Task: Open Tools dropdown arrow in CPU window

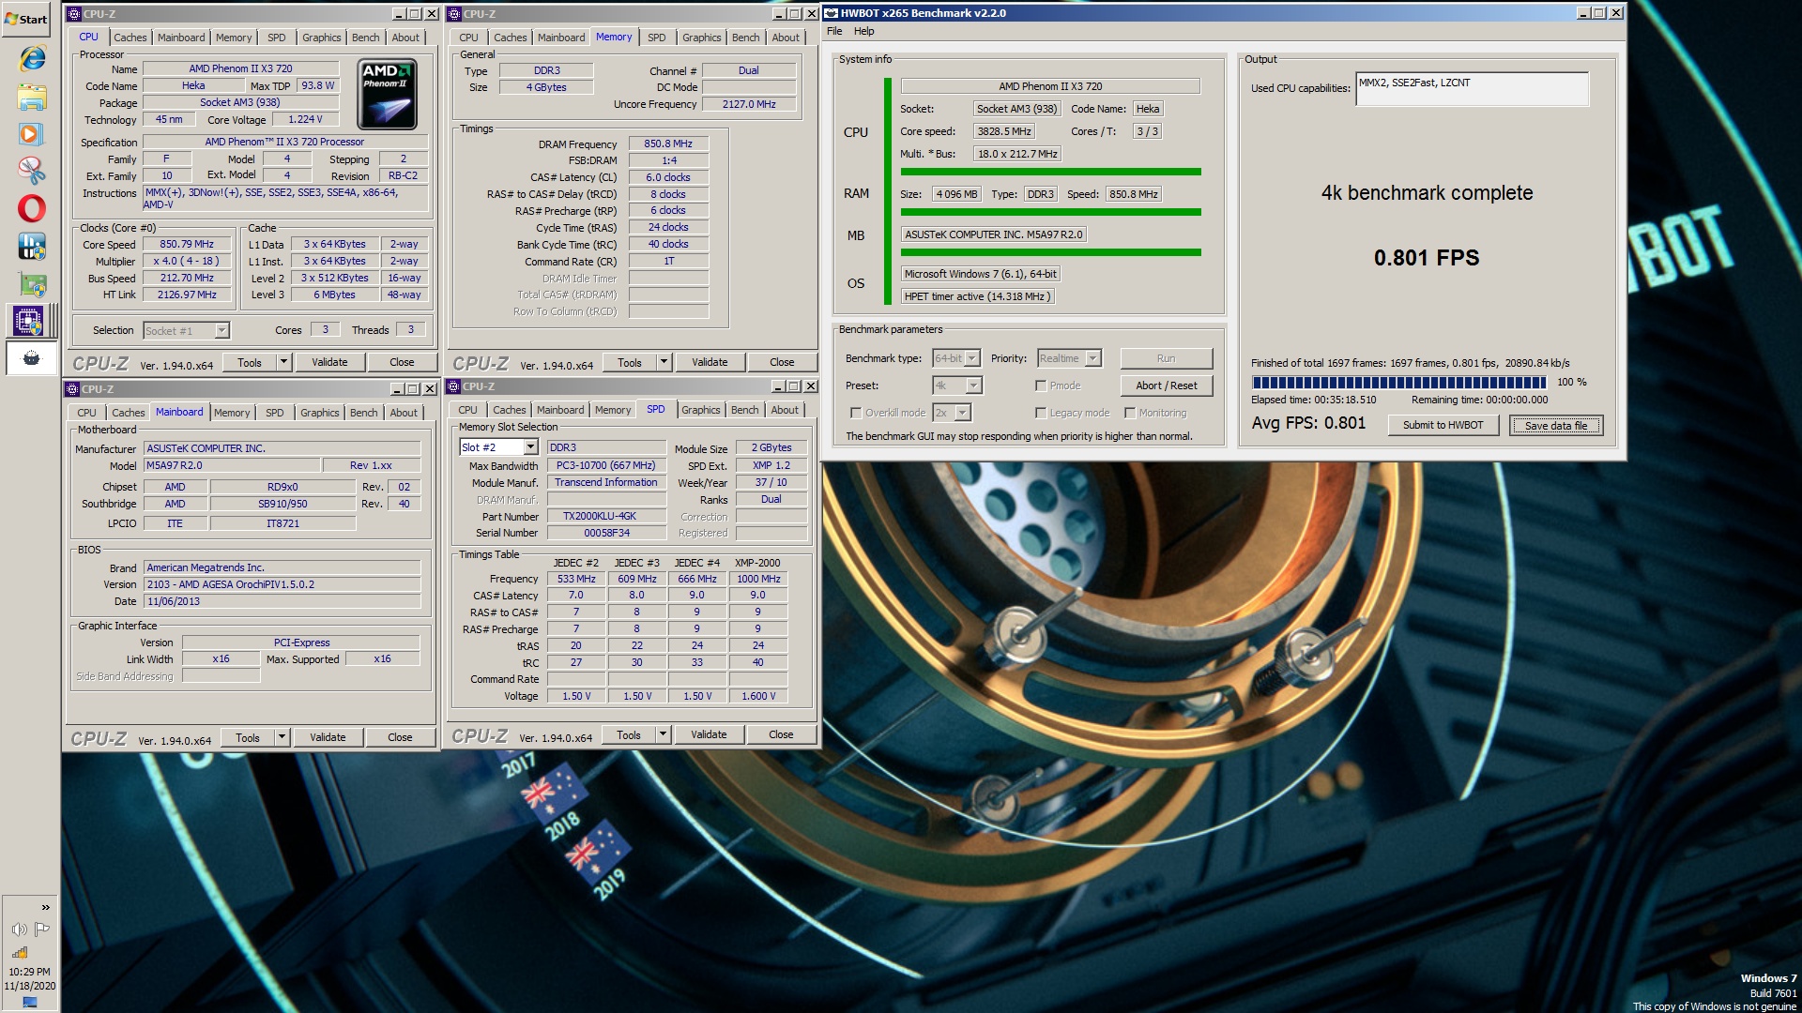Action: (283, 362)
